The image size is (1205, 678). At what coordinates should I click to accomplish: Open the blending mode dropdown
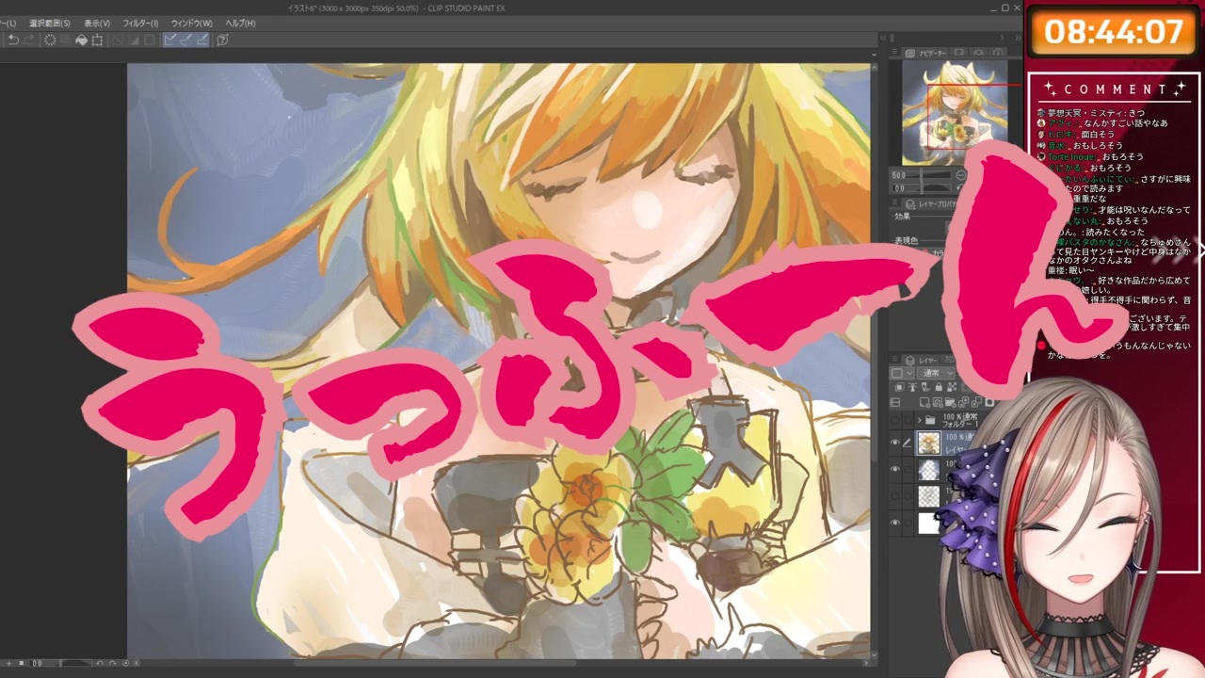(x=936, y=373)
